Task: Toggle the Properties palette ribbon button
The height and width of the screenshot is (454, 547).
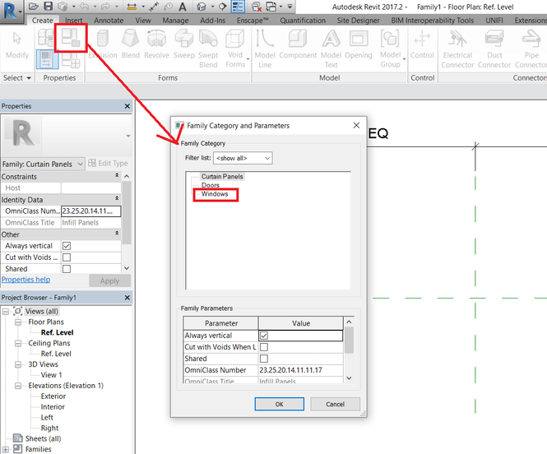Action: (47, 59)
